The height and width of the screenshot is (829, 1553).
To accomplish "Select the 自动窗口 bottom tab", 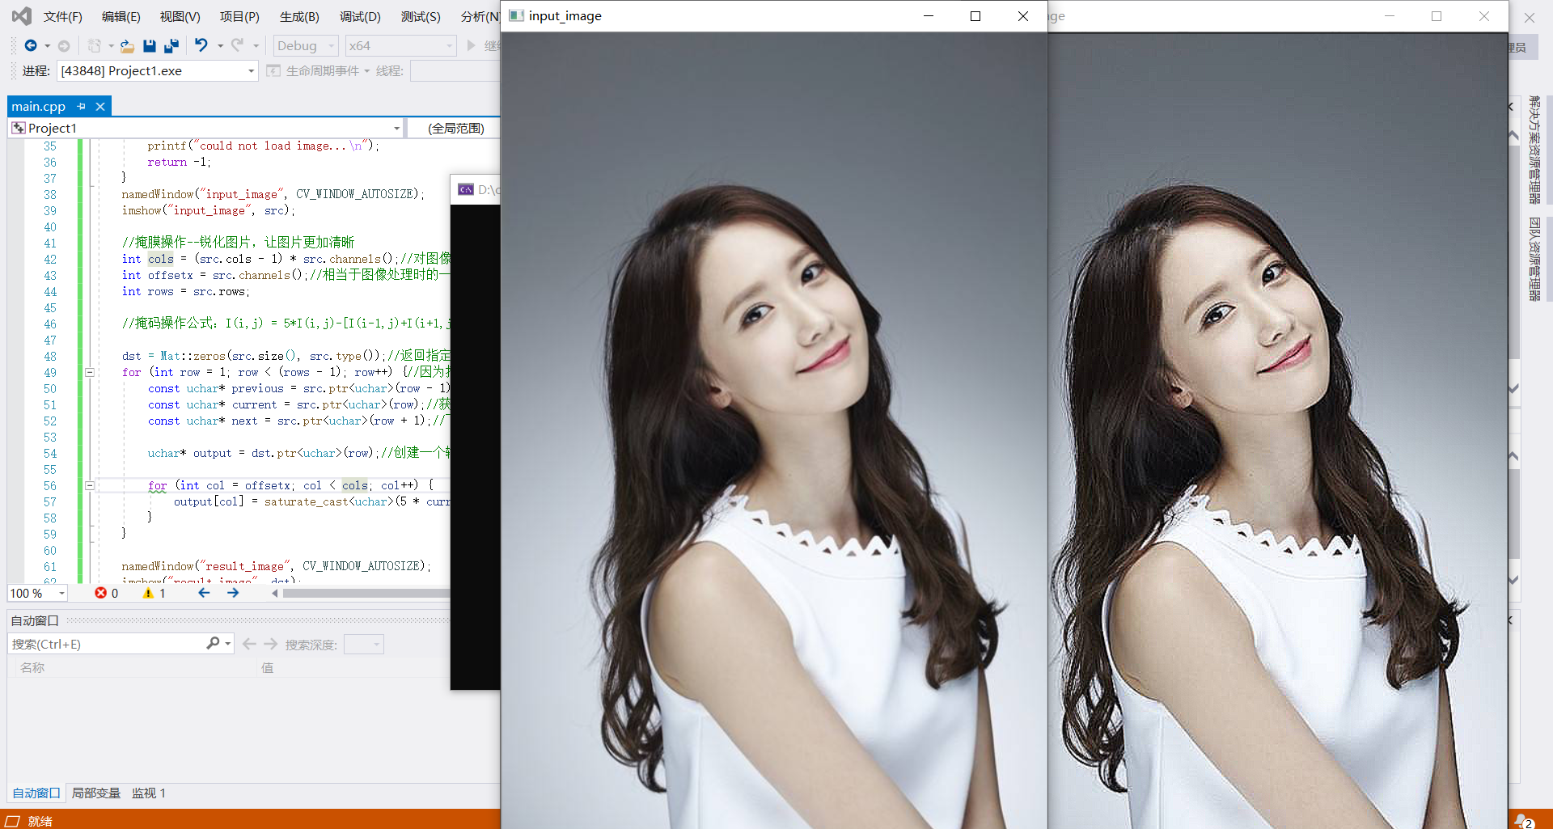I will pyautogui.click(x=36, y=793).
